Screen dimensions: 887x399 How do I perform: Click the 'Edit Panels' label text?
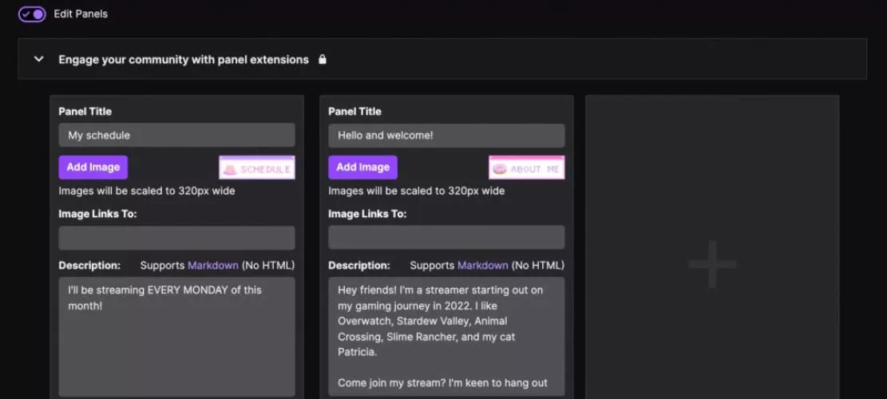(81, 14)
